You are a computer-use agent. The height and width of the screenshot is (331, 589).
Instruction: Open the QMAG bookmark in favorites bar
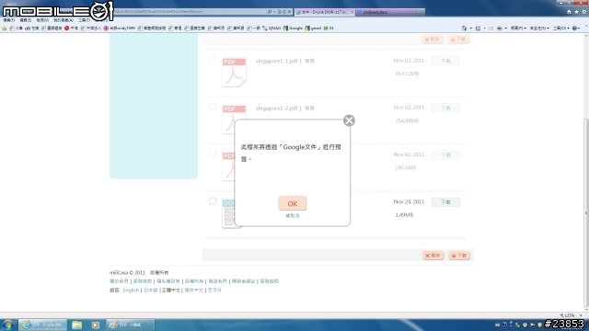pyautogui.click(x=271, y=29)
